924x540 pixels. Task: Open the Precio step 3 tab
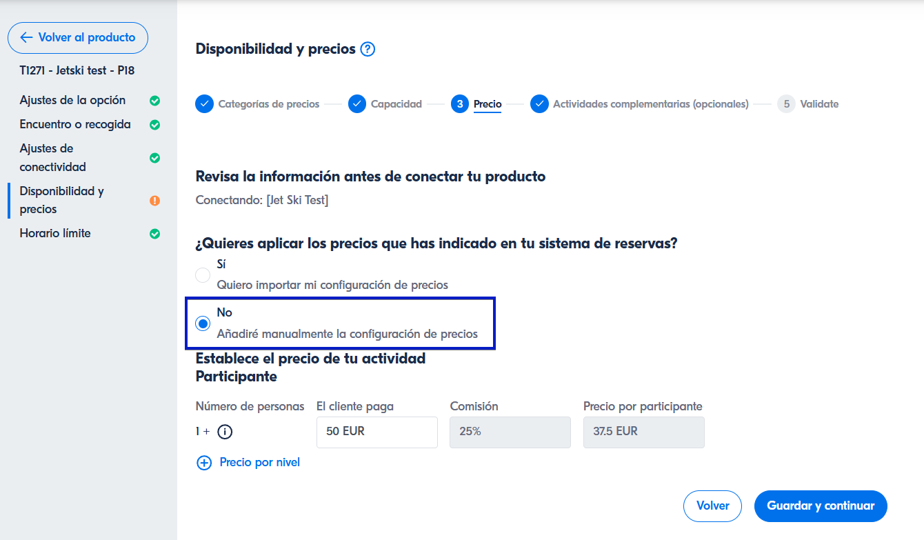(487, 104)
